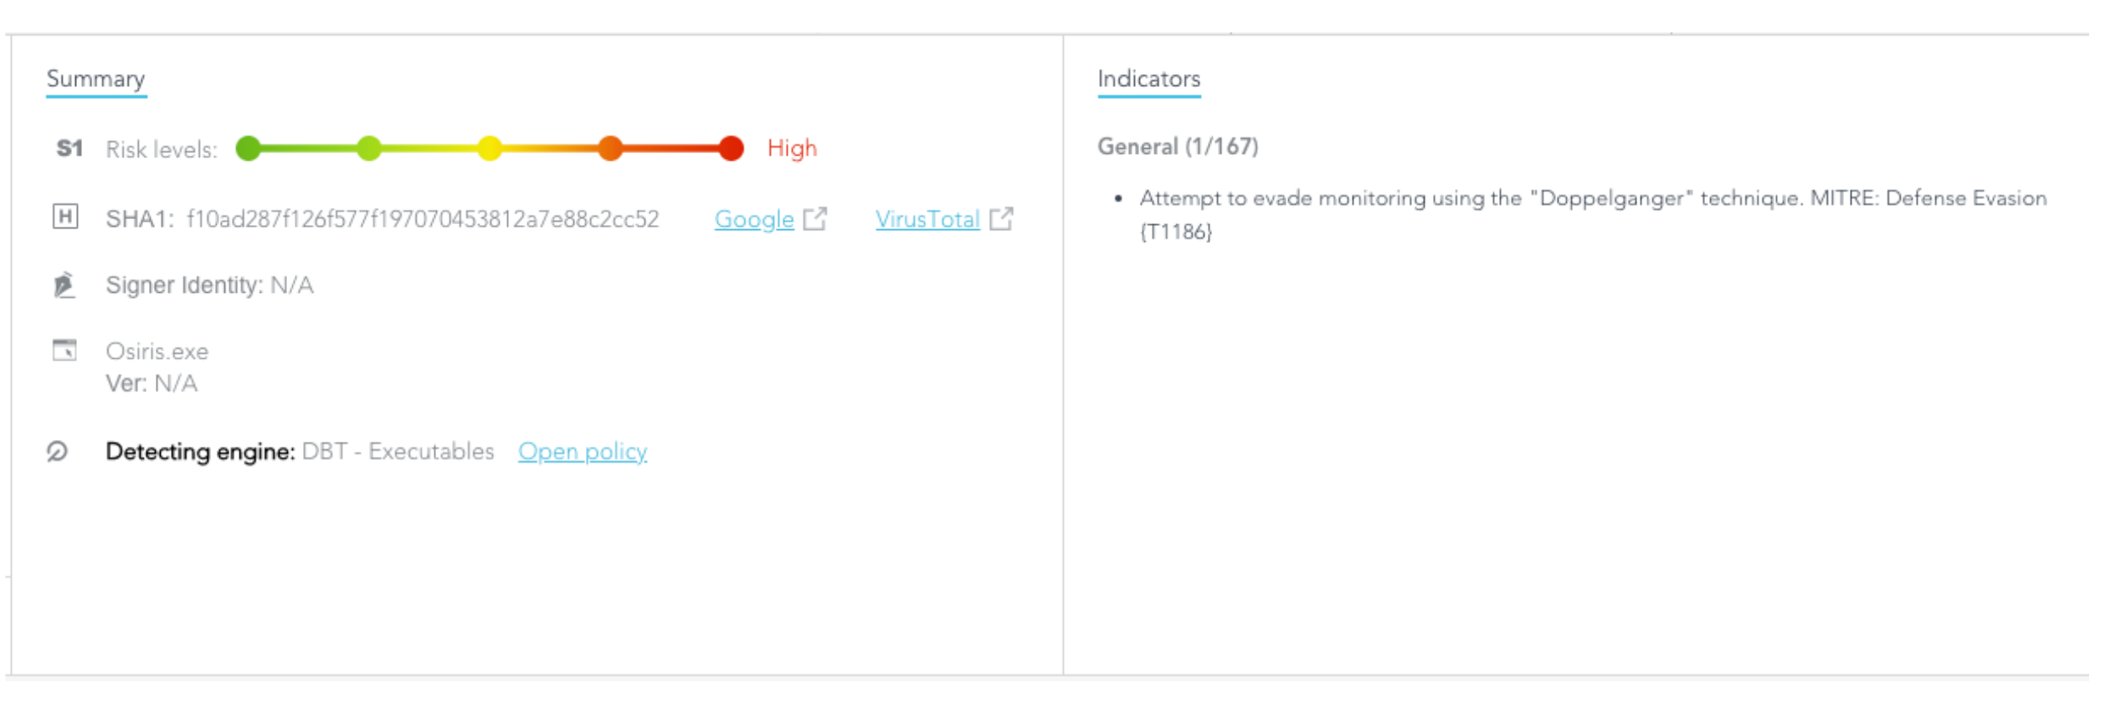Click the external link icon beside Google
Image resolution: width=2116 pixels, height=701 pixels.
tap(815, 219)
